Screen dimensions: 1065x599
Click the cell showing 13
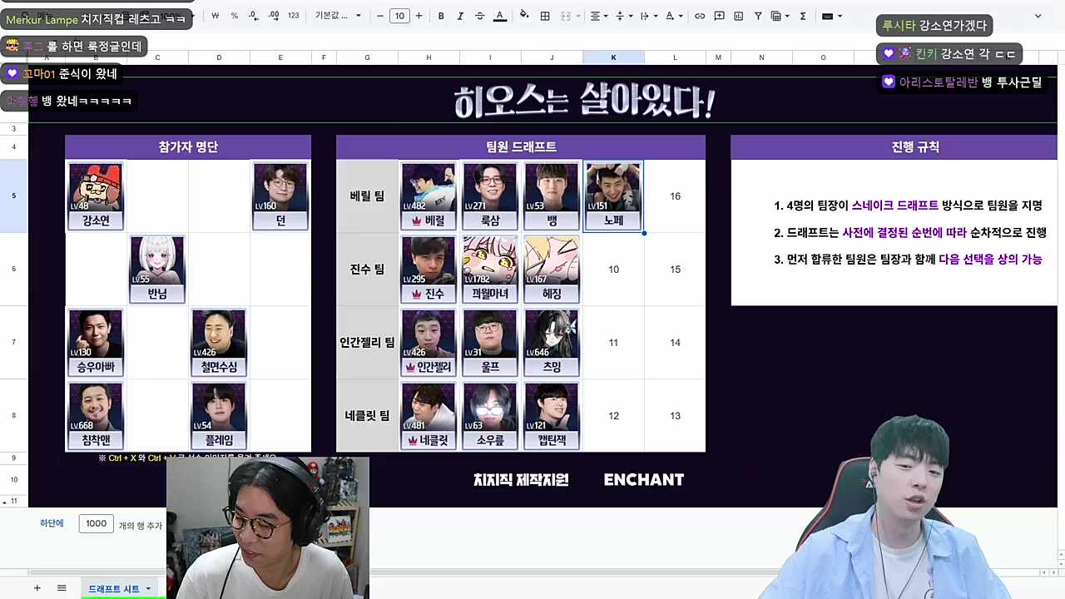tap(675, 416)
